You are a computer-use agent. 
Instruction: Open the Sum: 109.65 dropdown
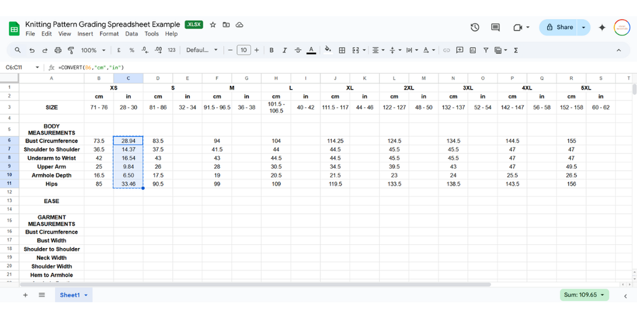(584, 295)
